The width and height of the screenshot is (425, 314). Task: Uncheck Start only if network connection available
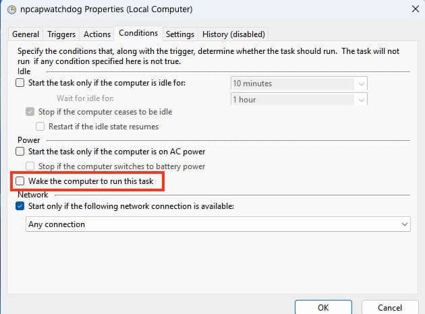pyautogui.click(x=20, y=207)
